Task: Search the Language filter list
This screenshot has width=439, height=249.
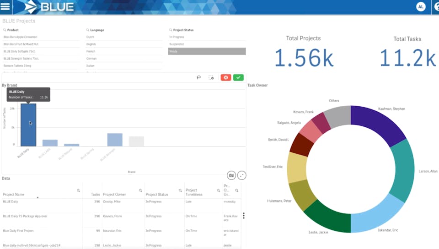Action: pyautogui.click(x=88, y=30)
